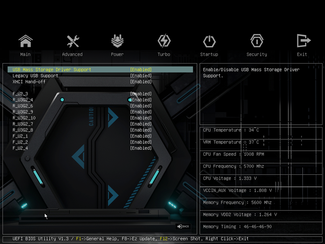Image resolution: width=325 pixels, height=244 pixels.
Task: Click the F1 General Help hint
Action: point(97,239)
